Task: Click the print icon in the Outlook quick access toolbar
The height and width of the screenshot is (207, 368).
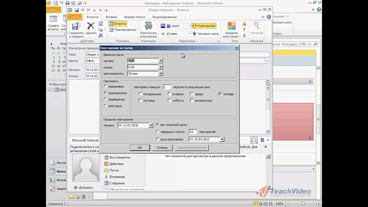Action: coord(67,3)
